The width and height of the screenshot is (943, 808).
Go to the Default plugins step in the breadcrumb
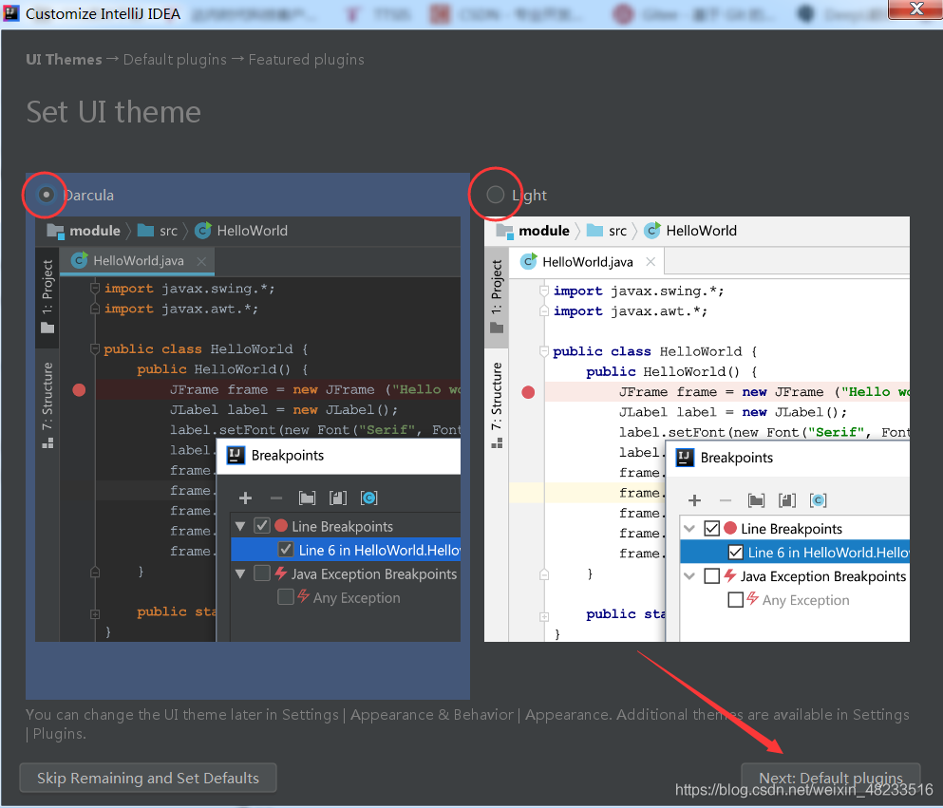tap(175, 60)
